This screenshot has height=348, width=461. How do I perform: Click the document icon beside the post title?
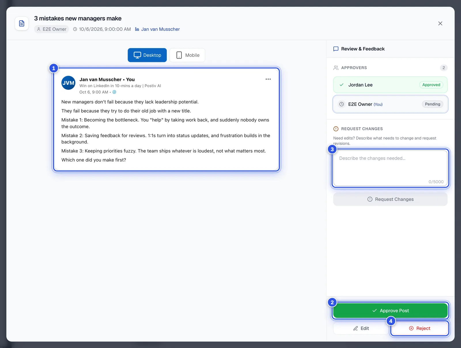[x=22, y=23]
